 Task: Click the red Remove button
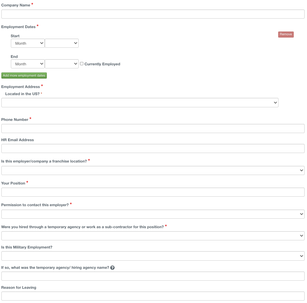coord(286,35)
